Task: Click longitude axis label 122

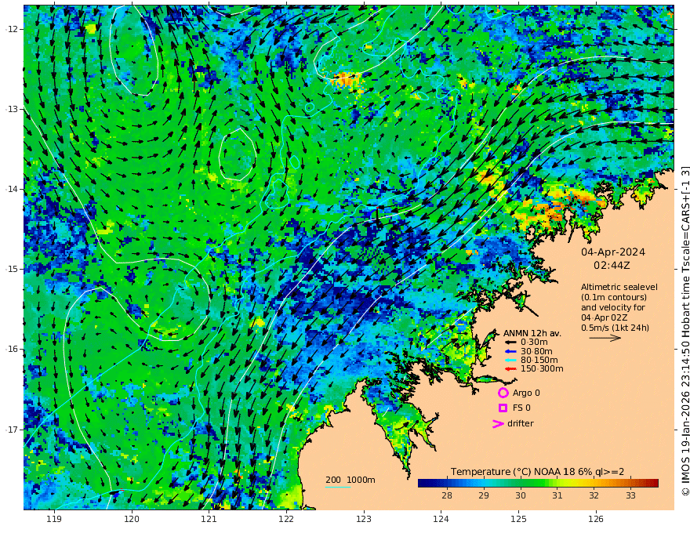Action: coord(286,520)
